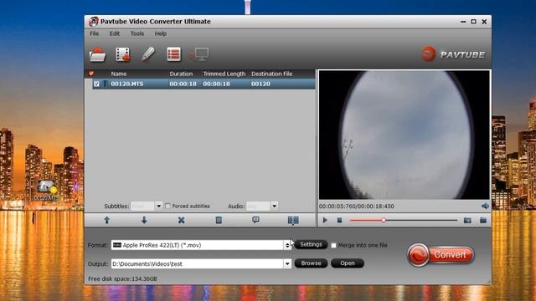The image size is (536, 301).
Task: Click the Duration column header
Action: [181, 74]
